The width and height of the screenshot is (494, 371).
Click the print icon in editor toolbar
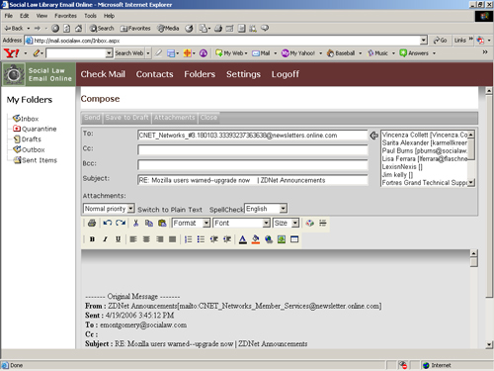coord(92,224)
